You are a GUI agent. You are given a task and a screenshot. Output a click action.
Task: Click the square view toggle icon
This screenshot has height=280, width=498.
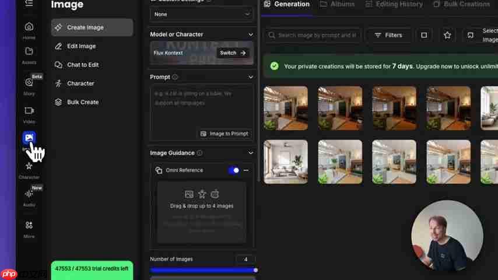click(424, 35)
